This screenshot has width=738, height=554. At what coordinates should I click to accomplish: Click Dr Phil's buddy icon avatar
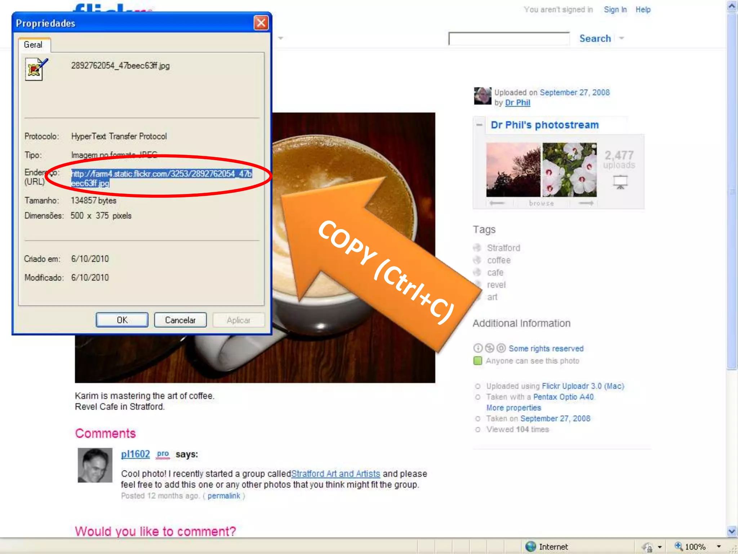[483, 96]
